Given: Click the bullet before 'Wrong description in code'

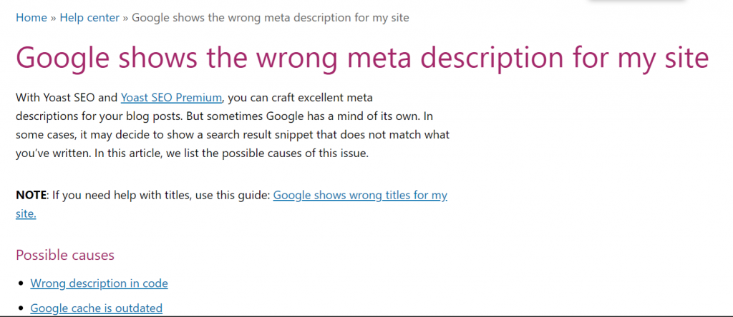Looking at the screenshot, I should point(21,283).
